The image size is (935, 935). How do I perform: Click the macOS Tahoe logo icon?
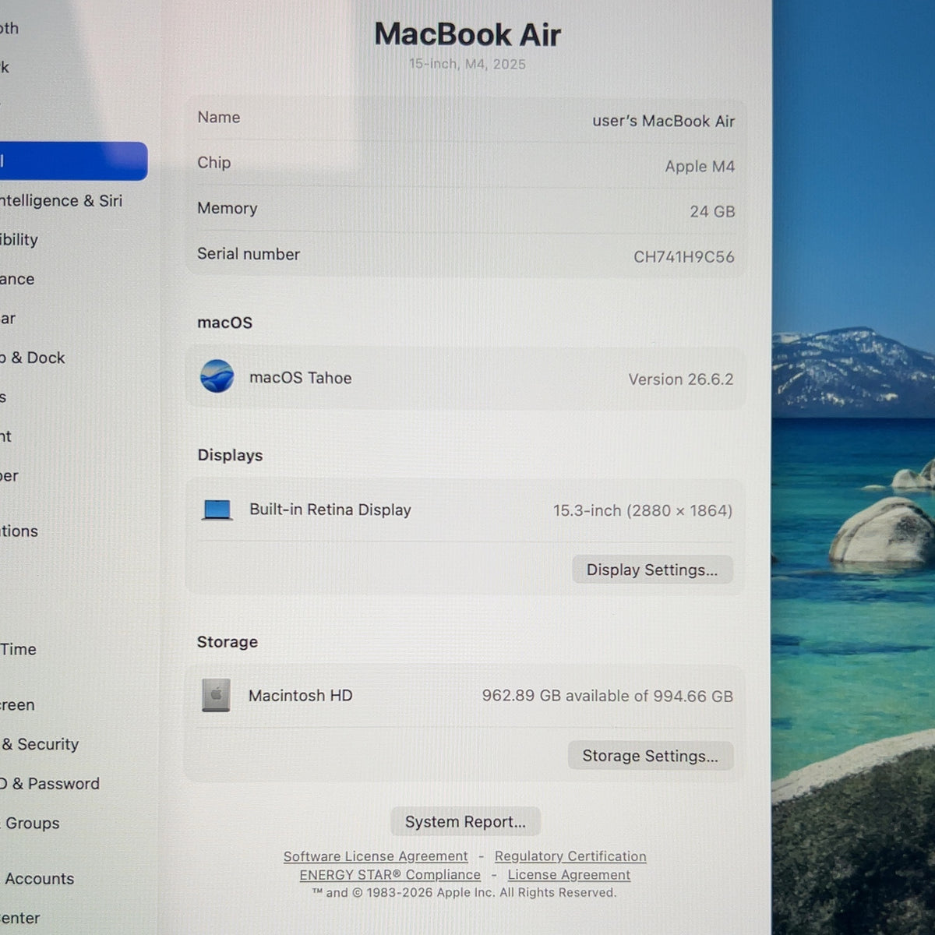pyautogui.click(x=217, y=376)
